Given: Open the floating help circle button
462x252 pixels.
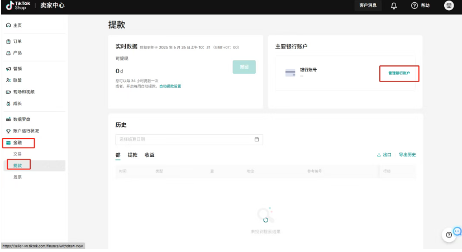Looking at the screenshot, I should click(449, 235).
